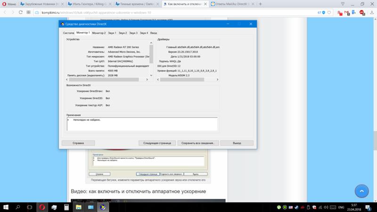This screenshot has width=377, height=212.
Task: Reload the page in Opera toolbar
Action: pyautogui.click(x=21, y=12)
